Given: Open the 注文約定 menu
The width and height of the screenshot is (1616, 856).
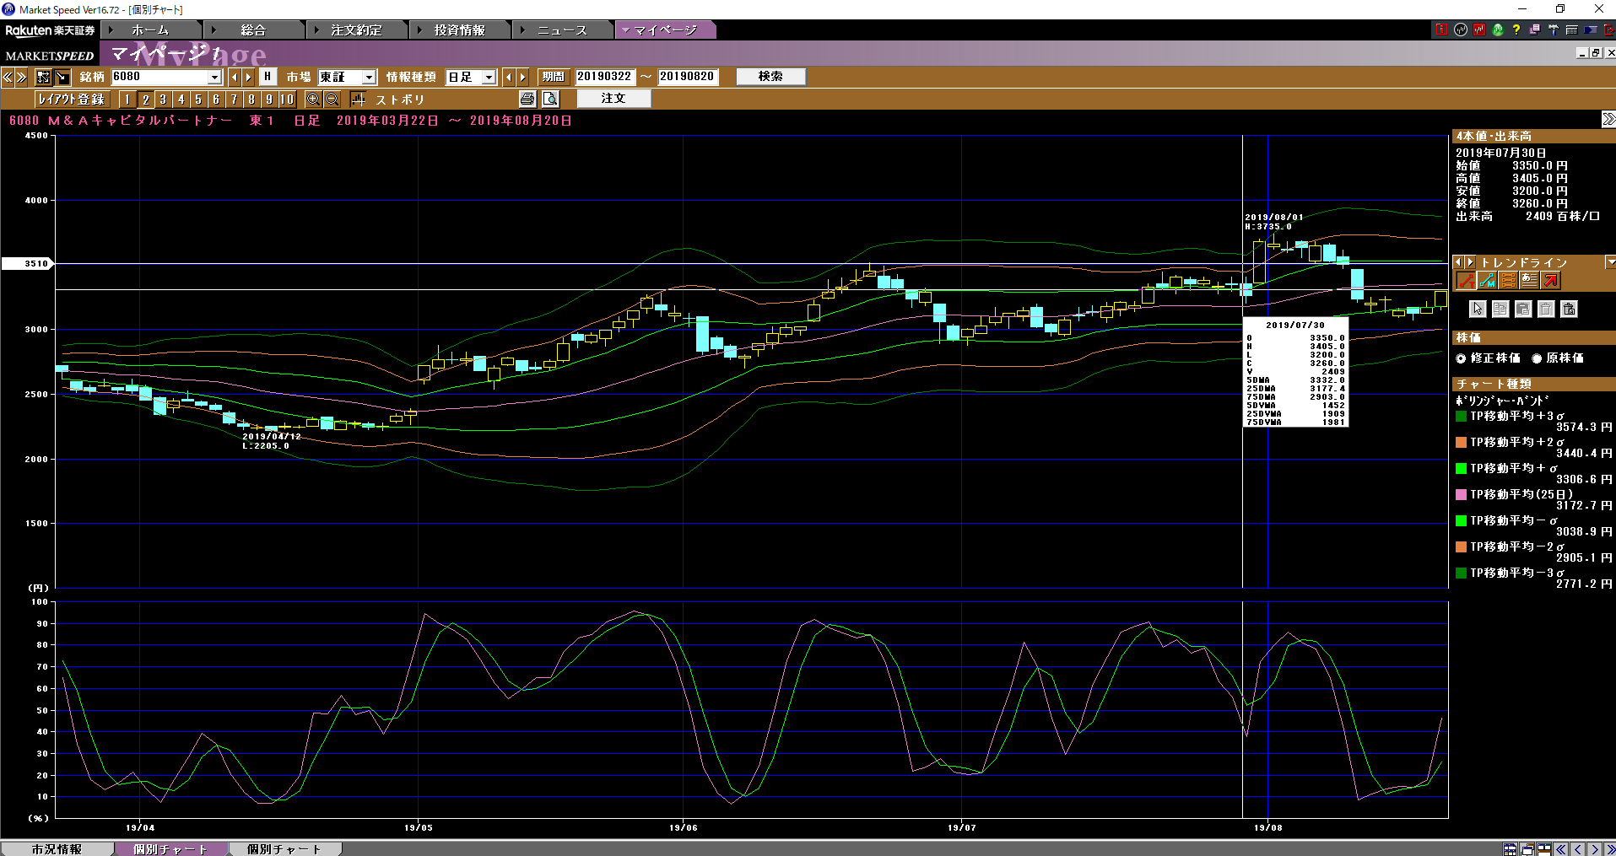Looking at the screenshot, I should [x=356, y=30].
